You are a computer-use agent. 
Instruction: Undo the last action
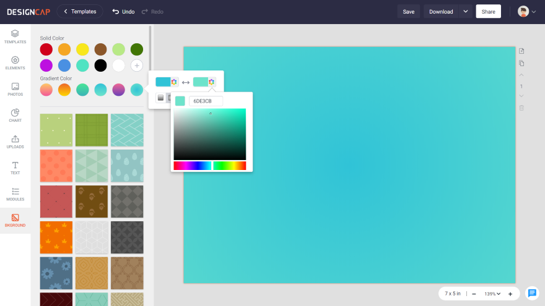(x=123, y=12)
